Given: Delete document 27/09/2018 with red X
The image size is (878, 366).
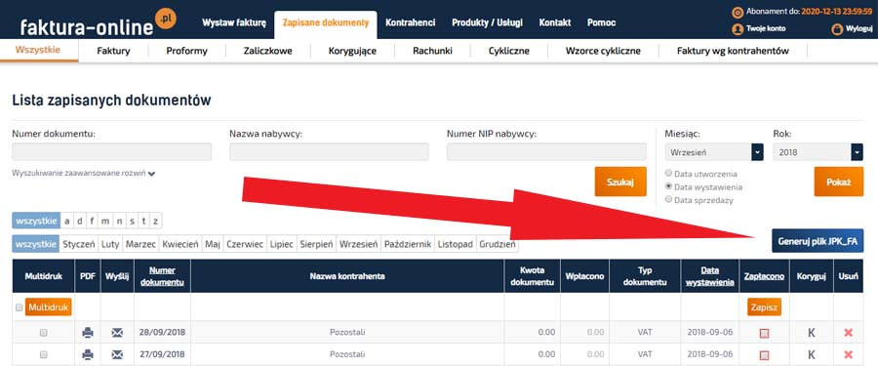Looking at the screenshot, I should [849, 354].
